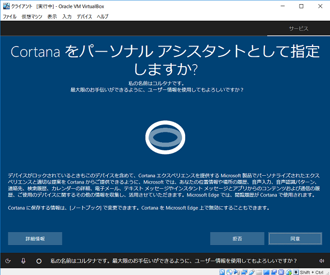Click the 拒否 (decline) button
The width and height of the screenshot is (330, 275).
point(237,239)
